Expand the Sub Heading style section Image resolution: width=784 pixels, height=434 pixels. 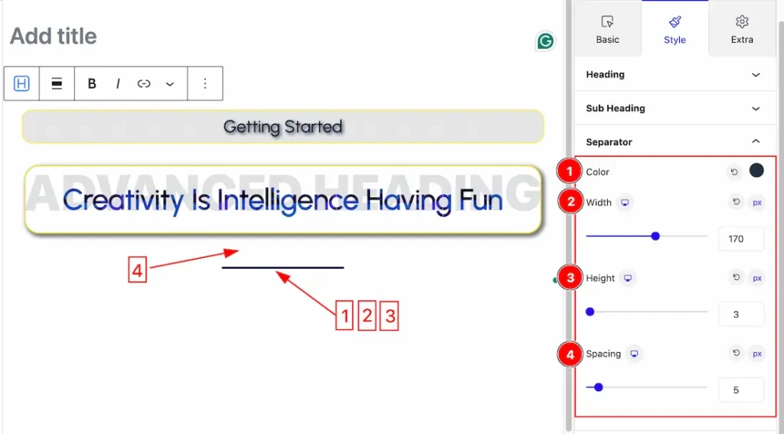[x=675, y=108]
